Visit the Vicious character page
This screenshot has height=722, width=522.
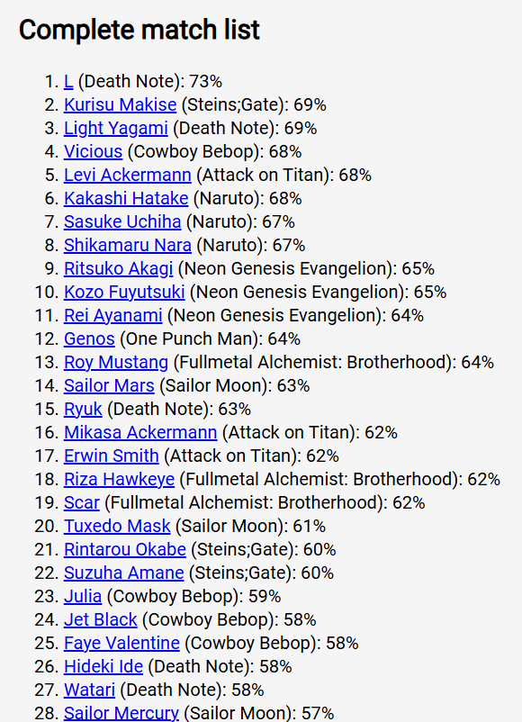click(93, 151)
